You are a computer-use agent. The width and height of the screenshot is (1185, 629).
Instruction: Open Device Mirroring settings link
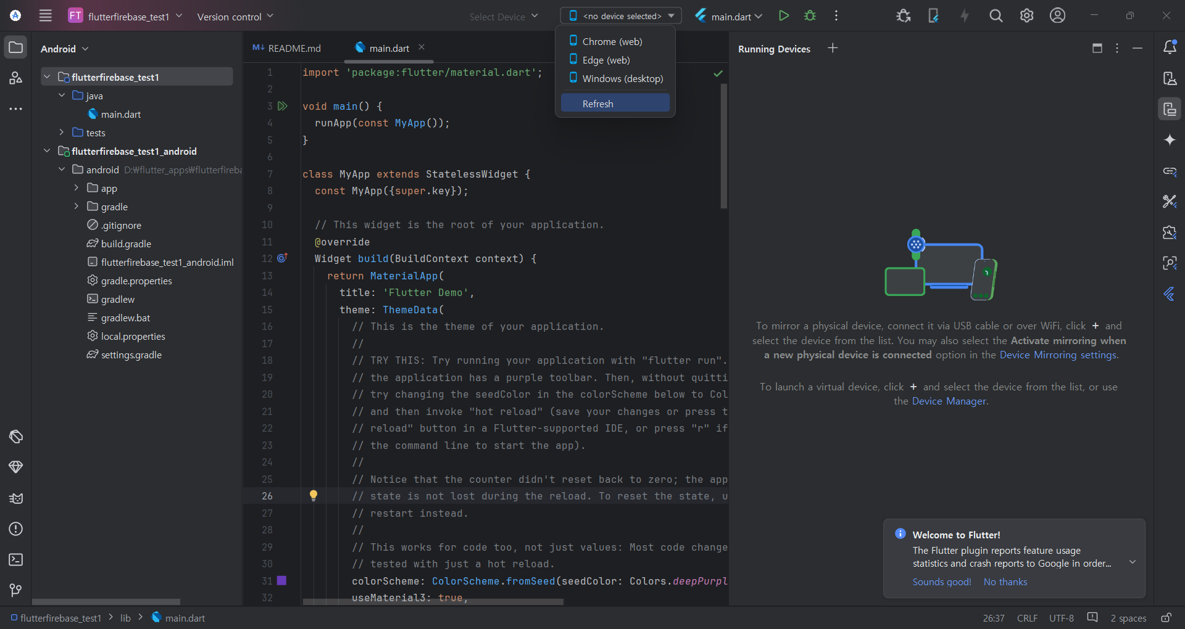tap(1058, 355)
